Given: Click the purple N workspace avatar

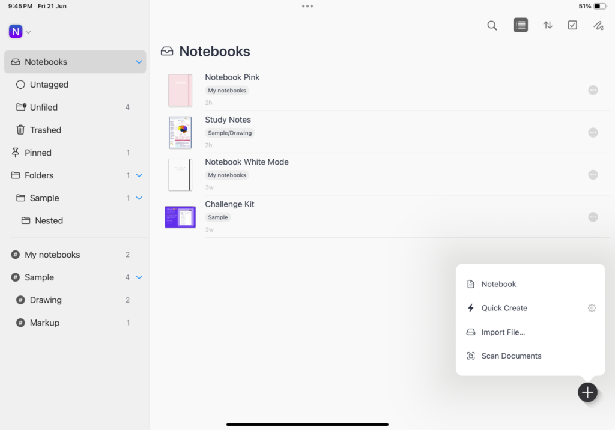Looking at the screenshot, I should point(16,31).
